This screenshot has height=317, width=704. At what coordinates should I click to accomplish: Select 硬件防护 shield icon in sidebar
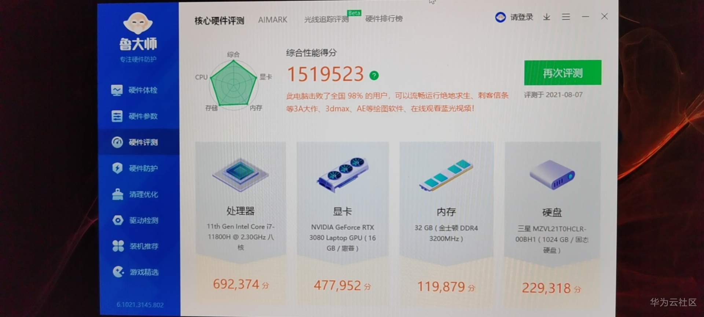(117, 168)
